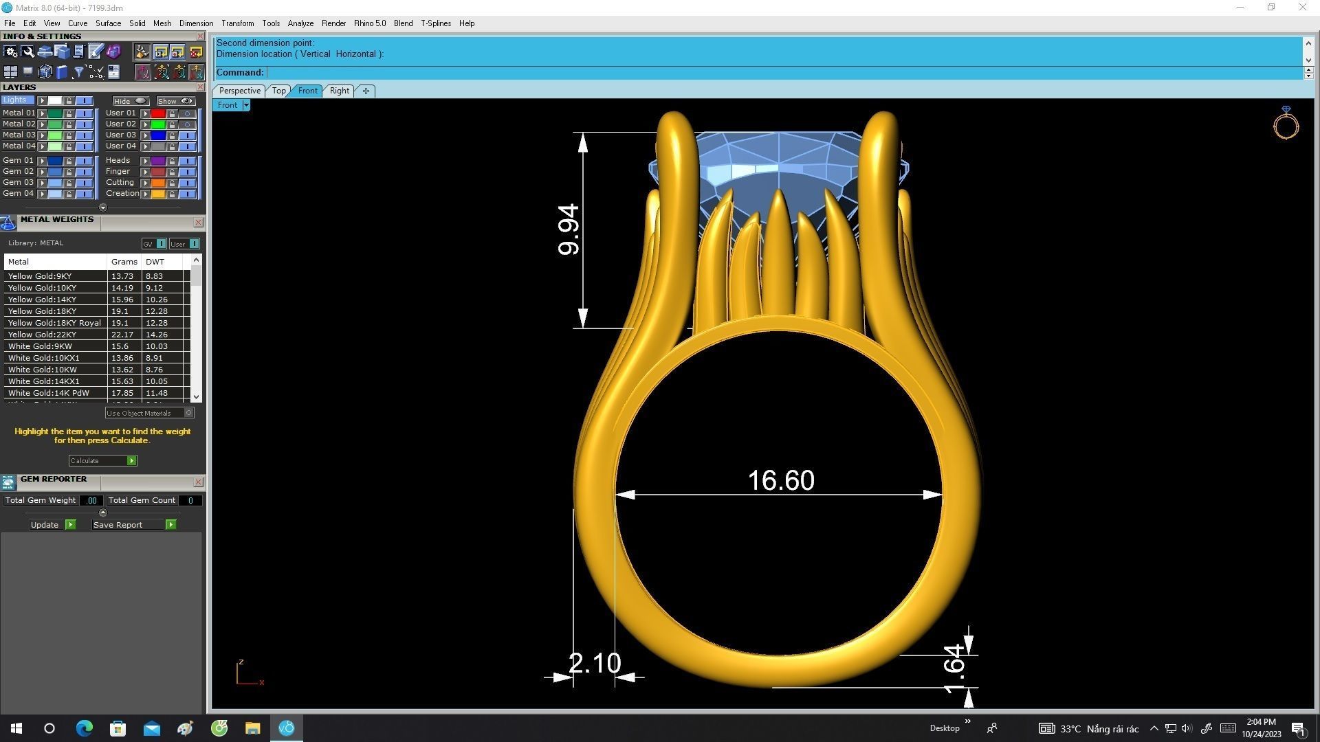Click the yellow arrow record history icon
The height and width of the screenshot is (742, 1320).
click(x=178, y=52)
